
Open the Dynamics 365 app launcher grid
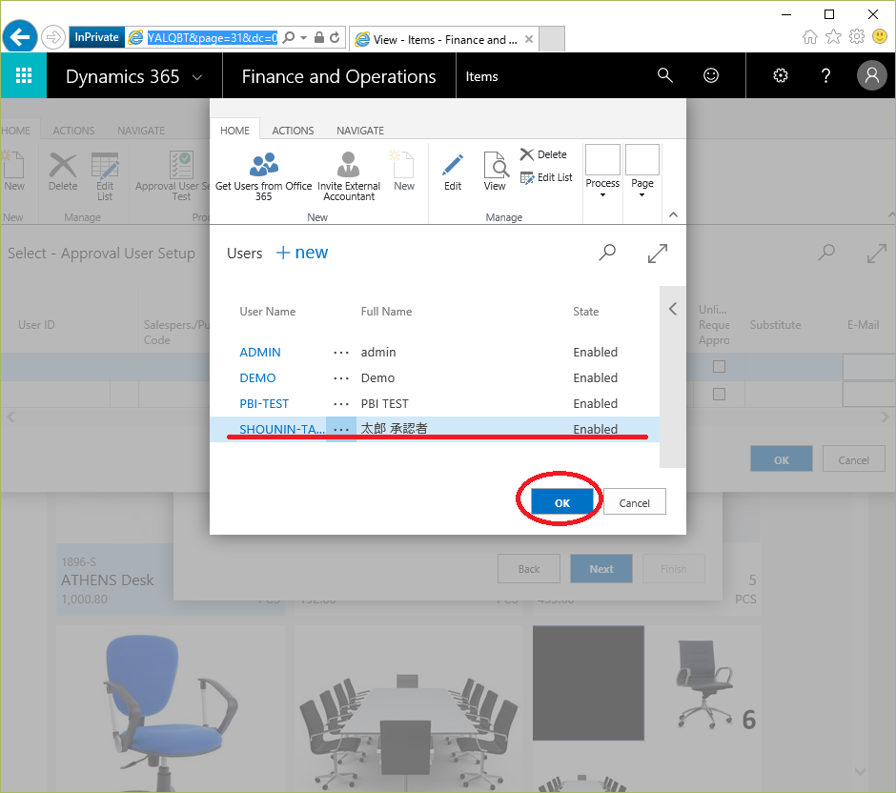pos(24,75)
